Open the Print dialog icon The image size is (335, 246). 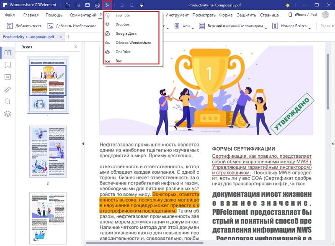click(x=98, y=5)
